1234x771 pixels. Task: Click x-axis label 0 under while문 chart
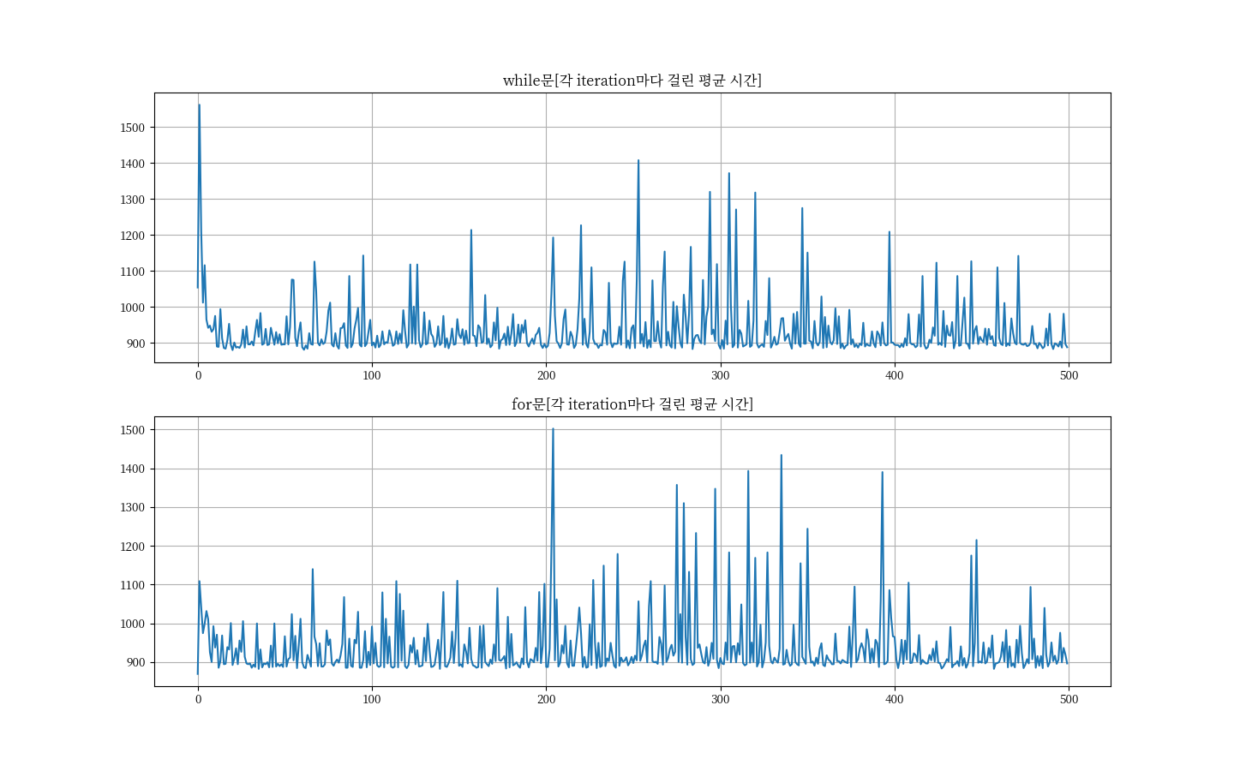tap(198, 375)
